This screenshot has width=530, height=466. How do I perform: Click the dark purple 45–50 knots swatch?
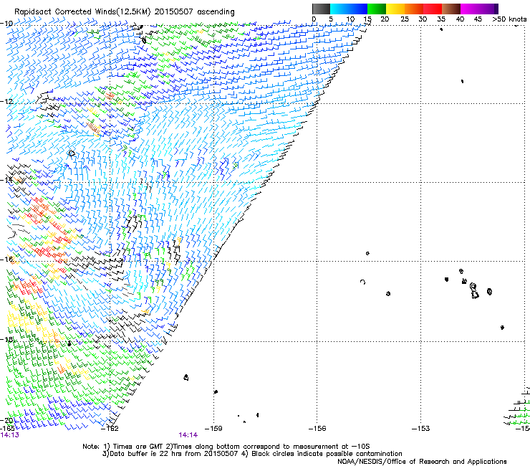coord(488,9)
